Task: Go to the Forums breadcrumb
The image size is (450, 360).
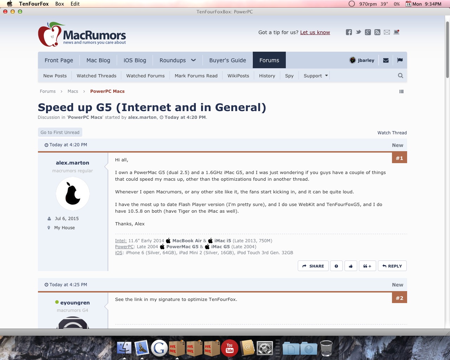Action: (x=47, y=91)
